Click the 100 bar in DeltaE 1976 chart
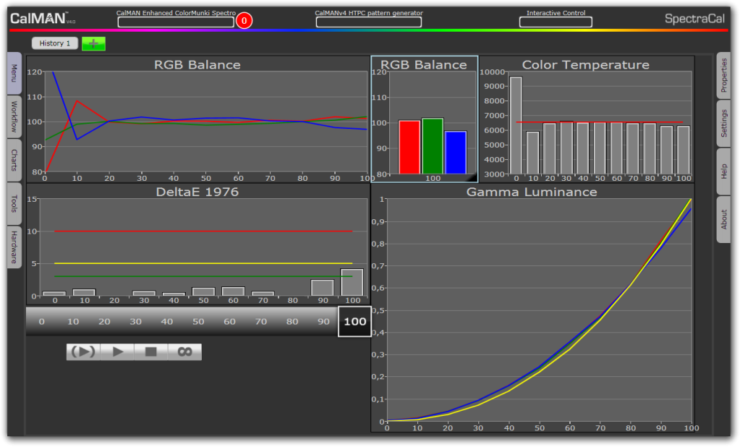Image resolution: width=740 pixels, height=447 pixels. pyautogui.click(x=352, y=282)
